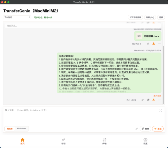Open the 方案摘要.docx file attachment
Screen dimensions: 168x148
click(148, 36)
